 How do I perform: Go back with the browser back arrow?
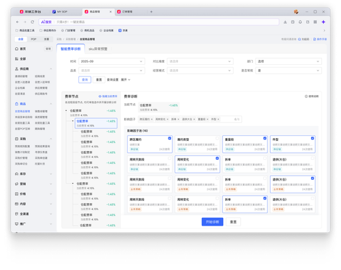point(18,22)
